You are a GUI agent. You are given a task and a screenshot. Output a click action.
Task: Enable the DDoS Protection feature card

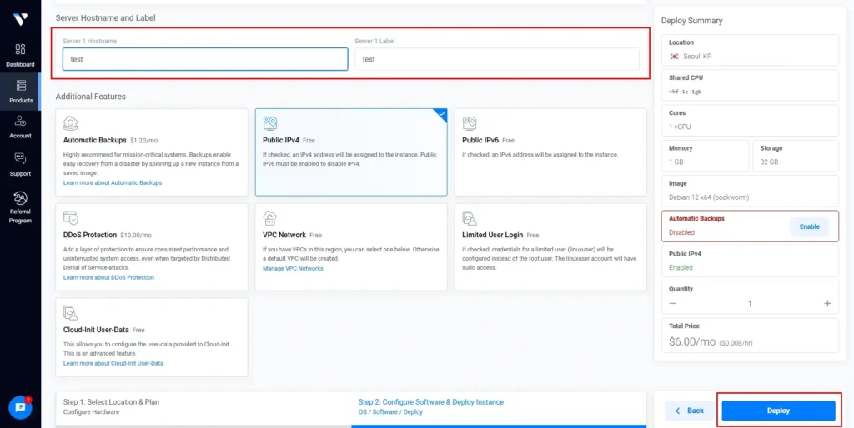click(152, 247)
